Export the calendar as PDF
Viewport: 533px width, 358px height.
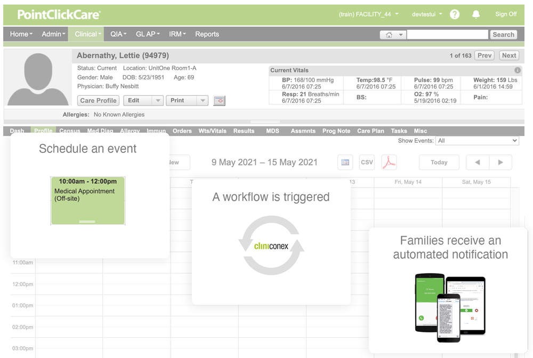tap(389, 162)
